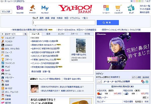
Task: Click the blue 検索 search button
Action: (108, 22)
